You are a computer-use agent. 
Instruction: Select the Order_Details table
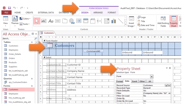point(15,54)
